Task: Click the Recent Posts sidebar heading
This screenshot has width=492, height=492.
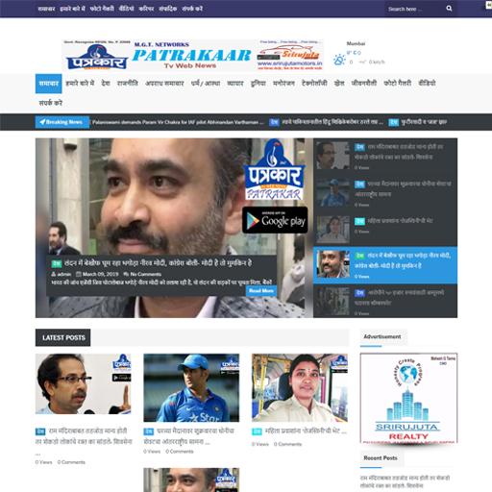Action: 381,458
